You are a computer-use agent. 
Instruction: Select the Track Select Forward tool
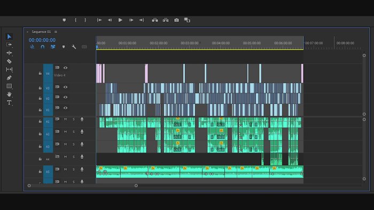(9, 45)
